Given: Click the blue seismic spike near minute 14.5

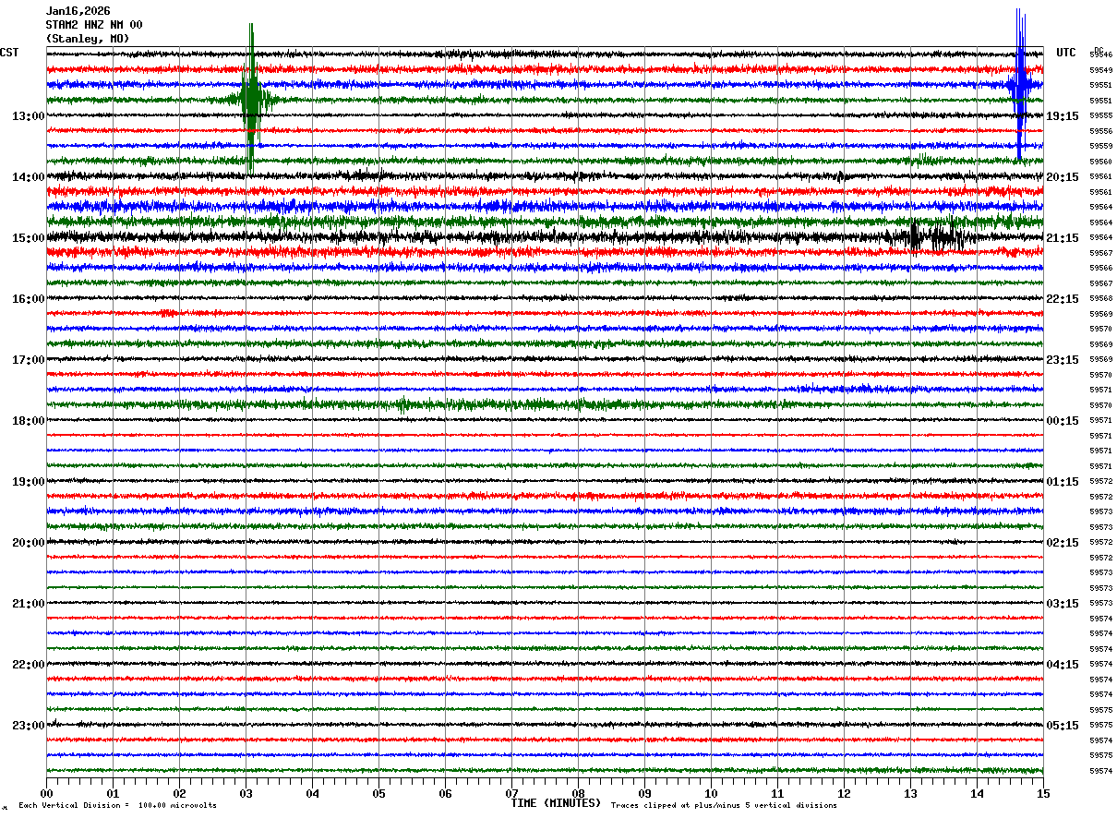Looking at the screenshot, I should 1019,85.
